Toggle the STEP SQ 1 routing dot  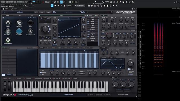click(x=88, y=27)
